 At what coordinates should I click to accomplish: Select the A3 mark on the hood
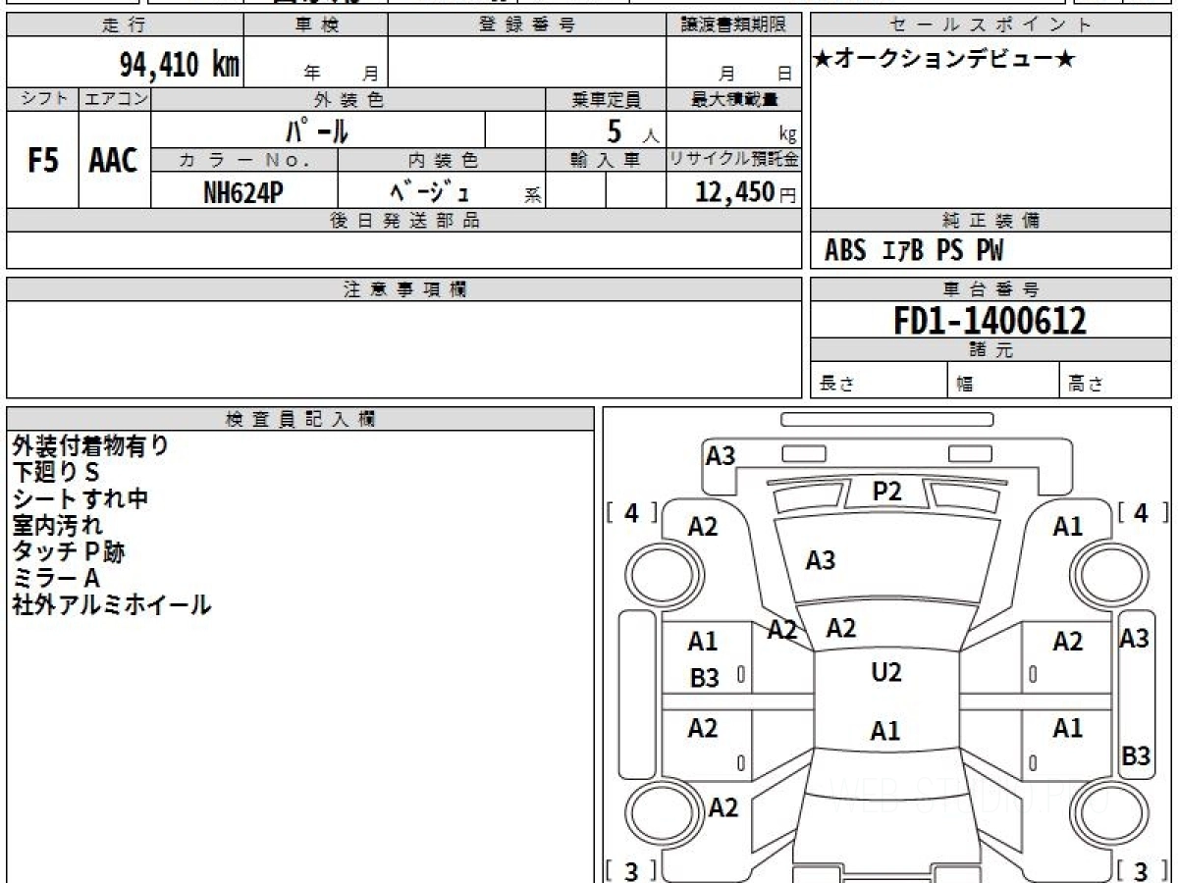pyautogui.click(x=821, y=560)
